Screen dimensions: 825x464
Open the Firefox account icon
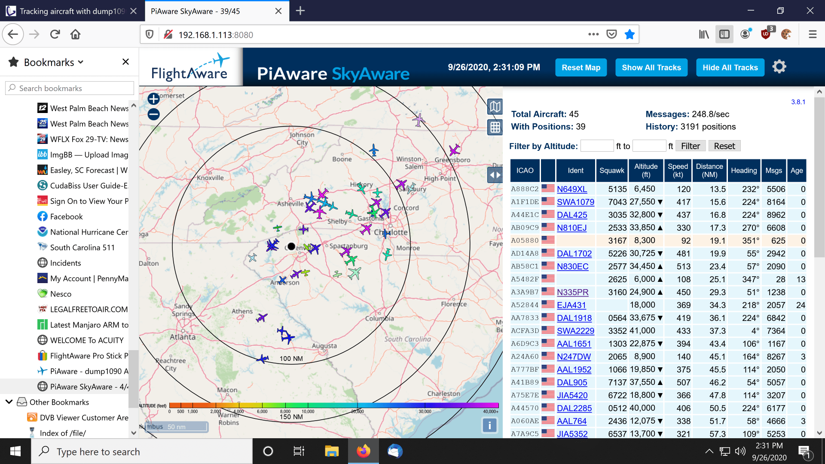(746, 34)
